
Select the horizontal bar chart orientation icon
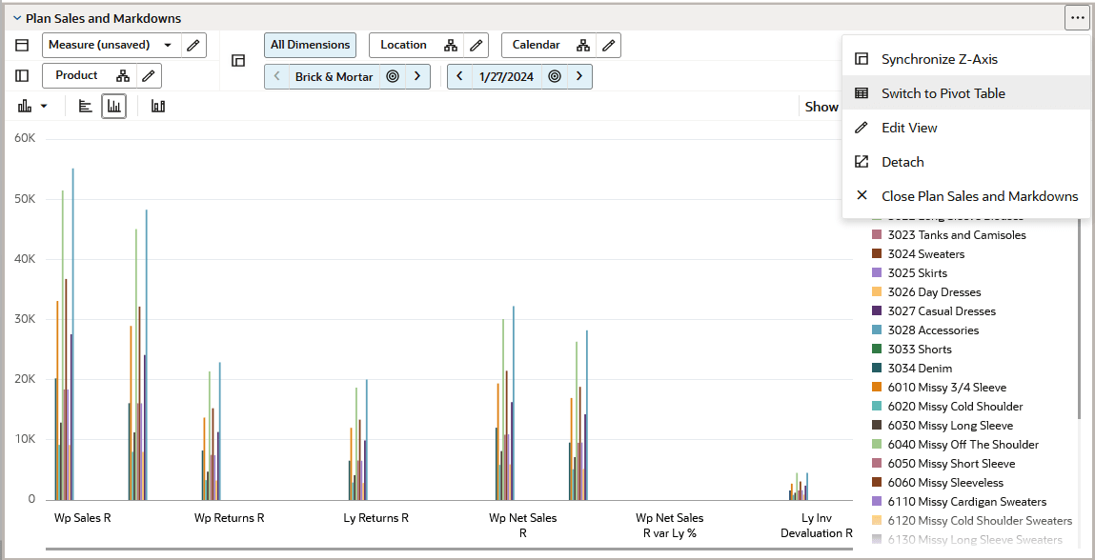coord(85,106)
